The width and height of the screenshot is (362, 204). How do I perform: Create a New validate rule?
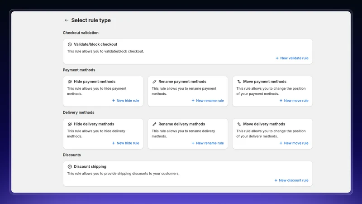point(292,58)
